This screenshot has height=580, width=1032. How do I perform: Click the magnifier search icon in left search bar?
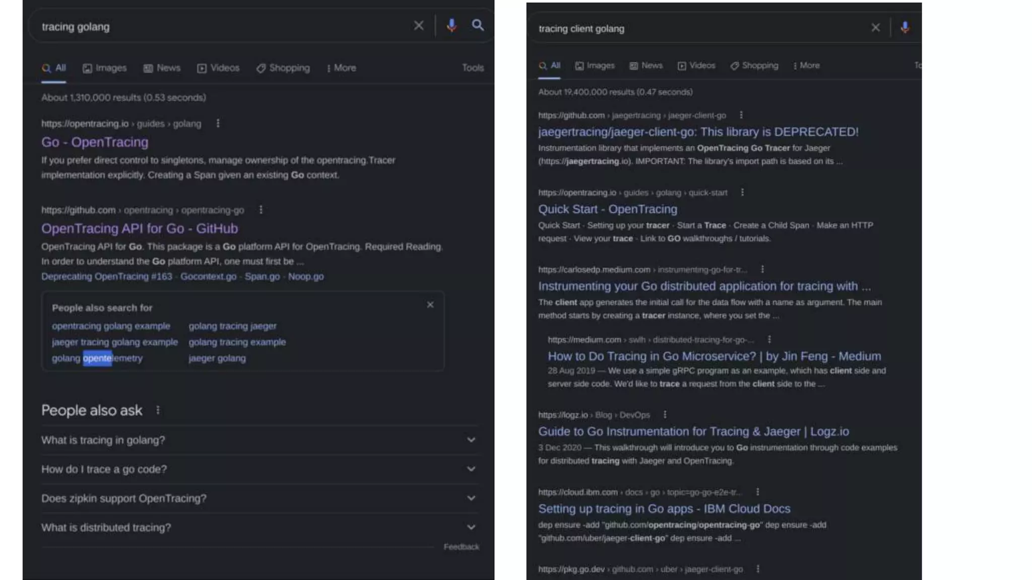pyautogui.click(x=478, y=25)
